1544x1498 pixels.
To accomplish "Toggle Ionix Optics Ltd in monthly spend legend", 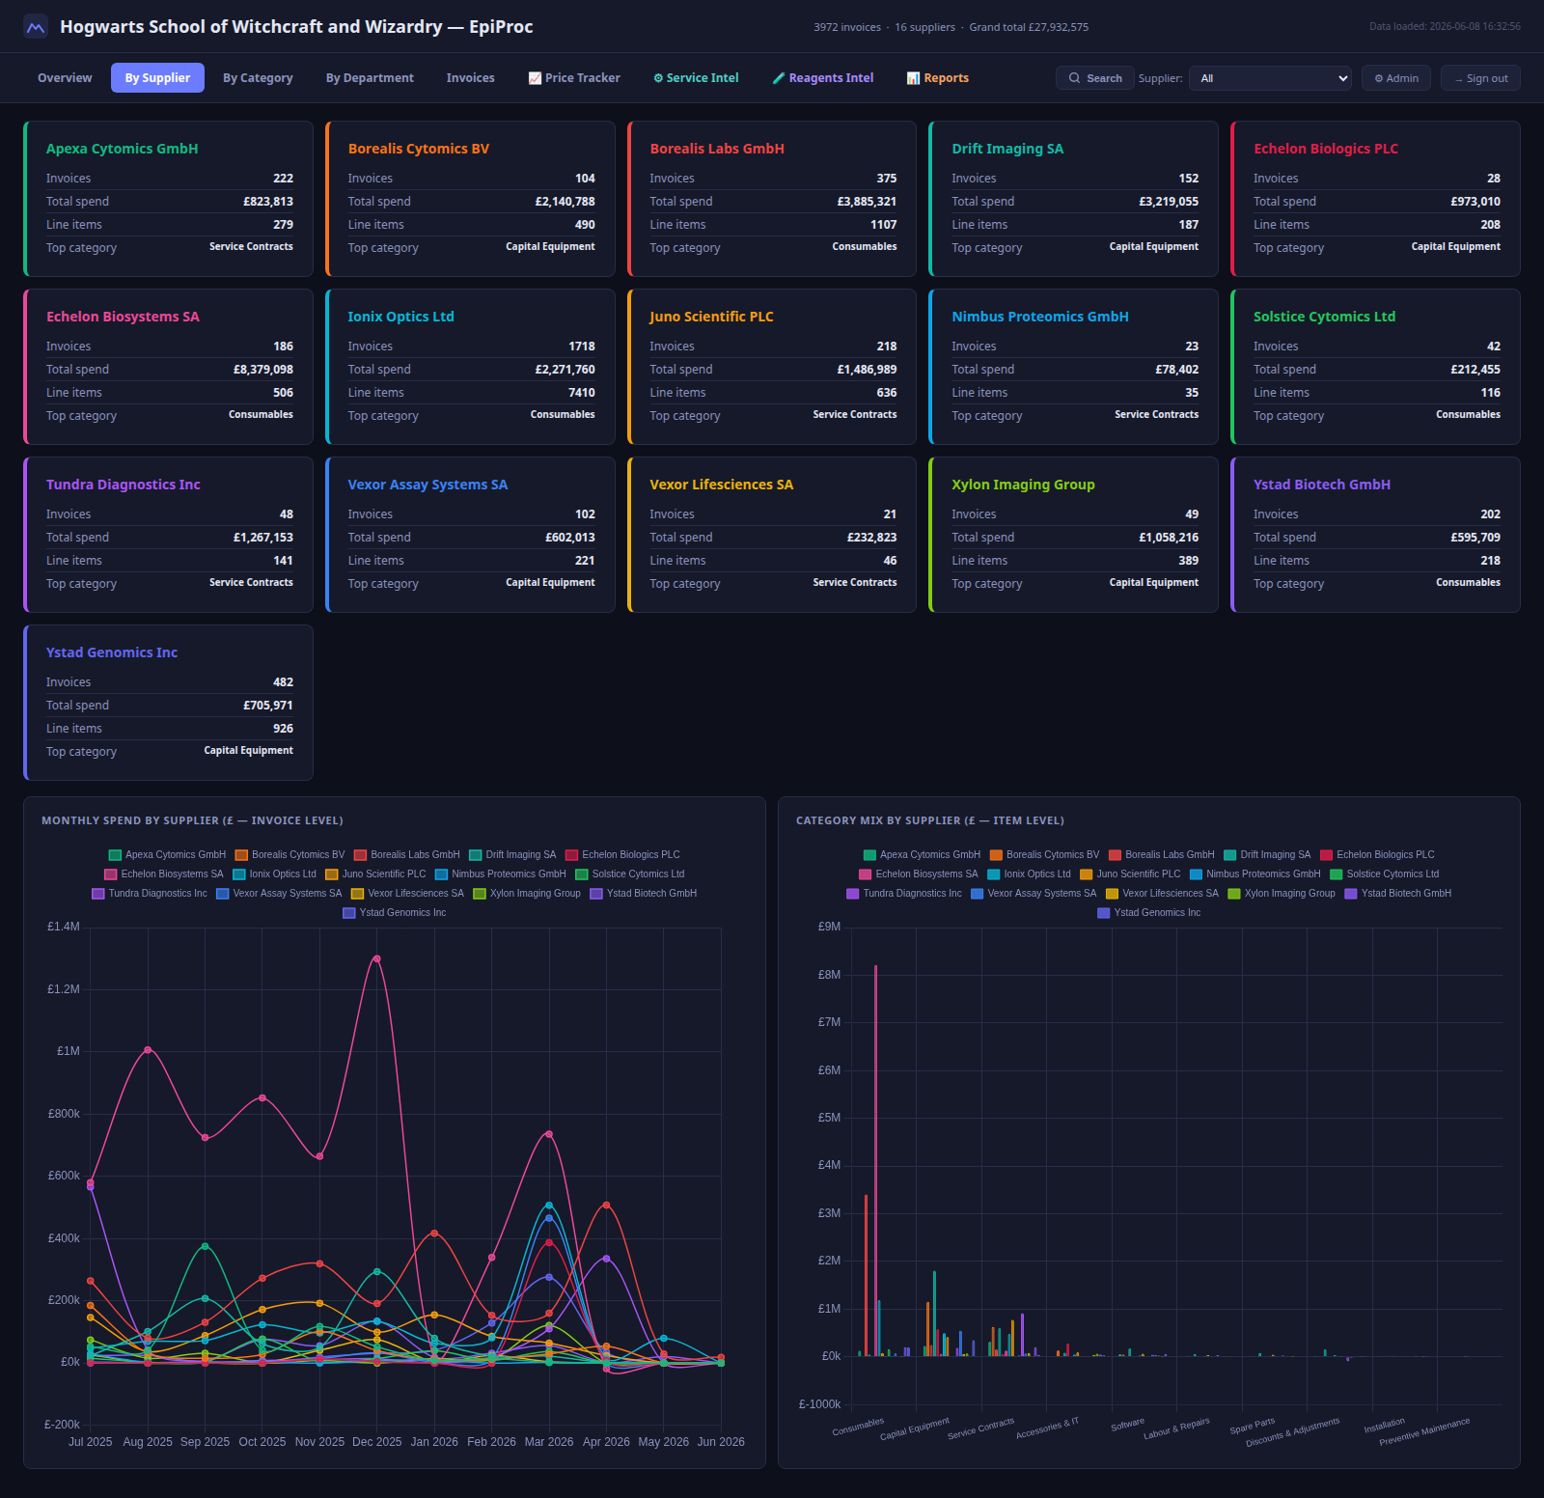I will click(x=274, y=874).
